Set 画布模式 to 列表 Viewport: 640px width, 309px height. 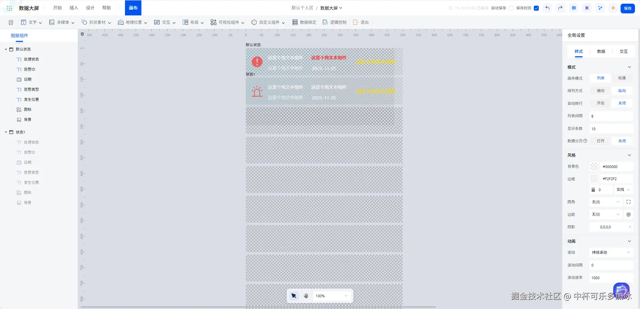600,78
